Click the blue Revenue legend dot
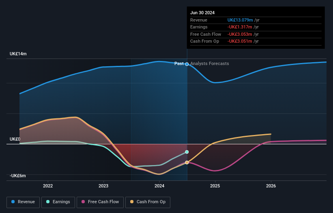 [13, 202]
